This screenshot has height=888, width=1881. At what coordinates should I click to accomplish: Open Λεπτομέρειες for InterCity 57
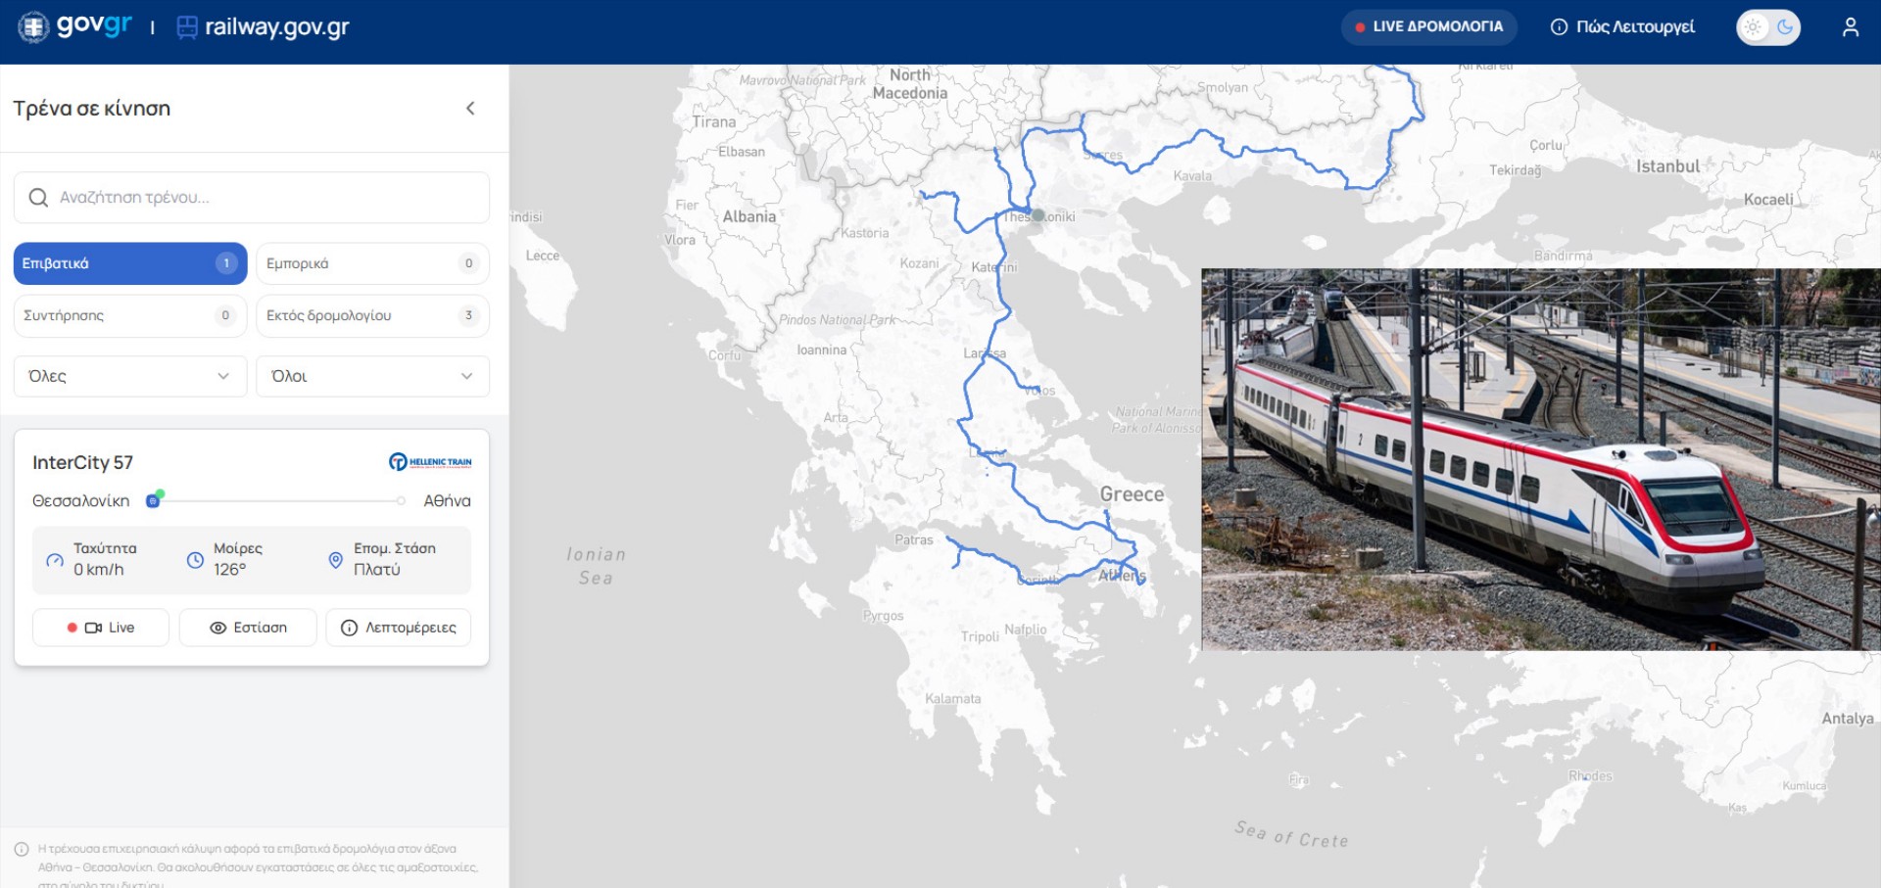click(x=398, y=628)
